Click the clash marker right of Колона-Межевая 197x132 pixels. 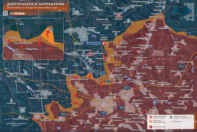33,119
